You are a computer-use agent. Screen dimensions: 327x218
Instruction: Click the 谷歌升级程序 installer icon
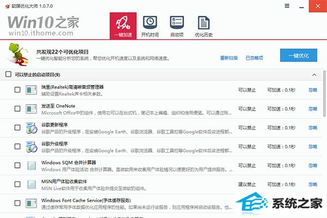click(x=32, y=147)
